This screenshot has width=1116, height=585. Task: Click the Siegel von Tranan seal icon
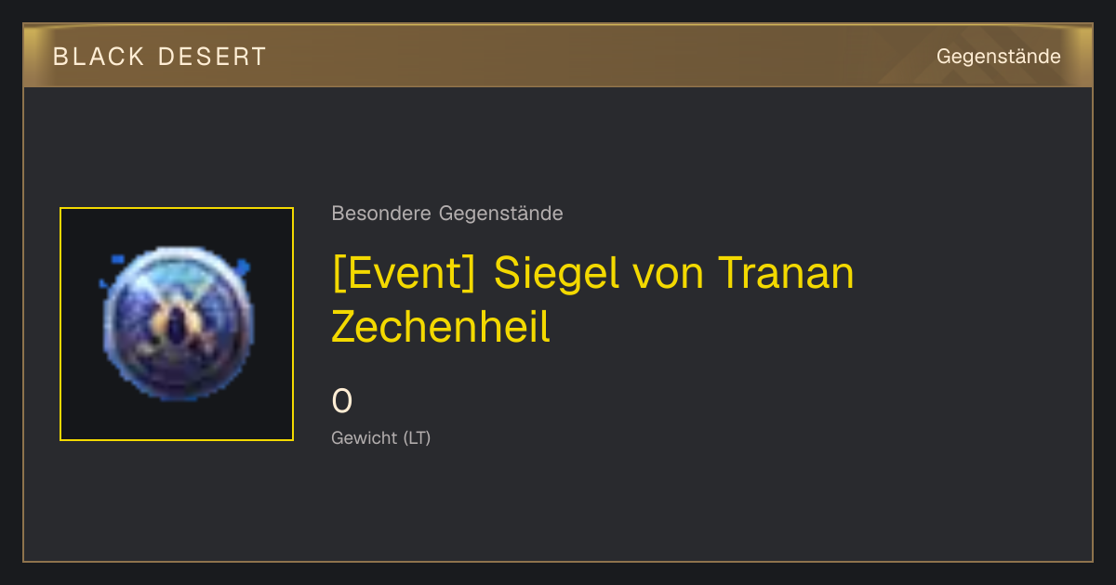pos(177,323)
